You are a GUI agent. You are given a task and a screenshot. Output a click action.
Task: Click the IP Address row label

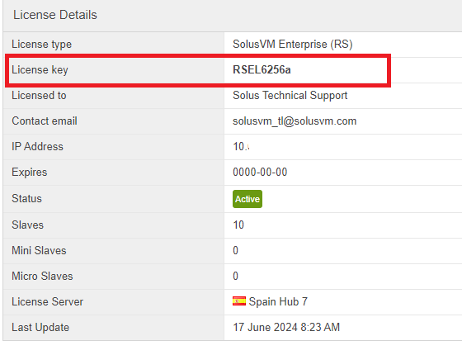pos(37,147)
